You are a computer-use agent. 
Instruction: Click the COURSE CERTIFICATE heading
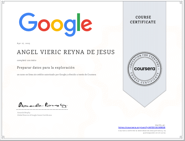[143, 20]
